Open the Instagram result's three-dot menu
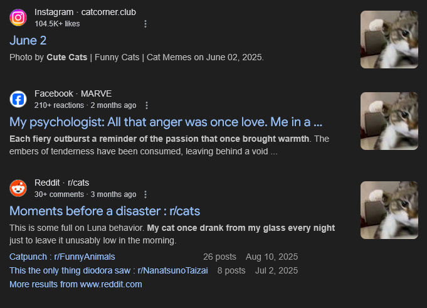 click(x=145, y=24)
